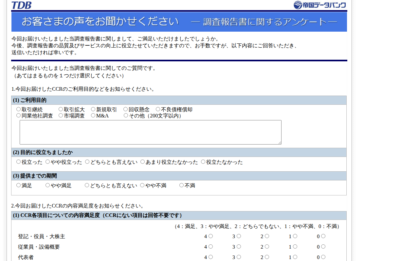
Task: Click the 帝国データバンク logo
Action: click(319, 5)
